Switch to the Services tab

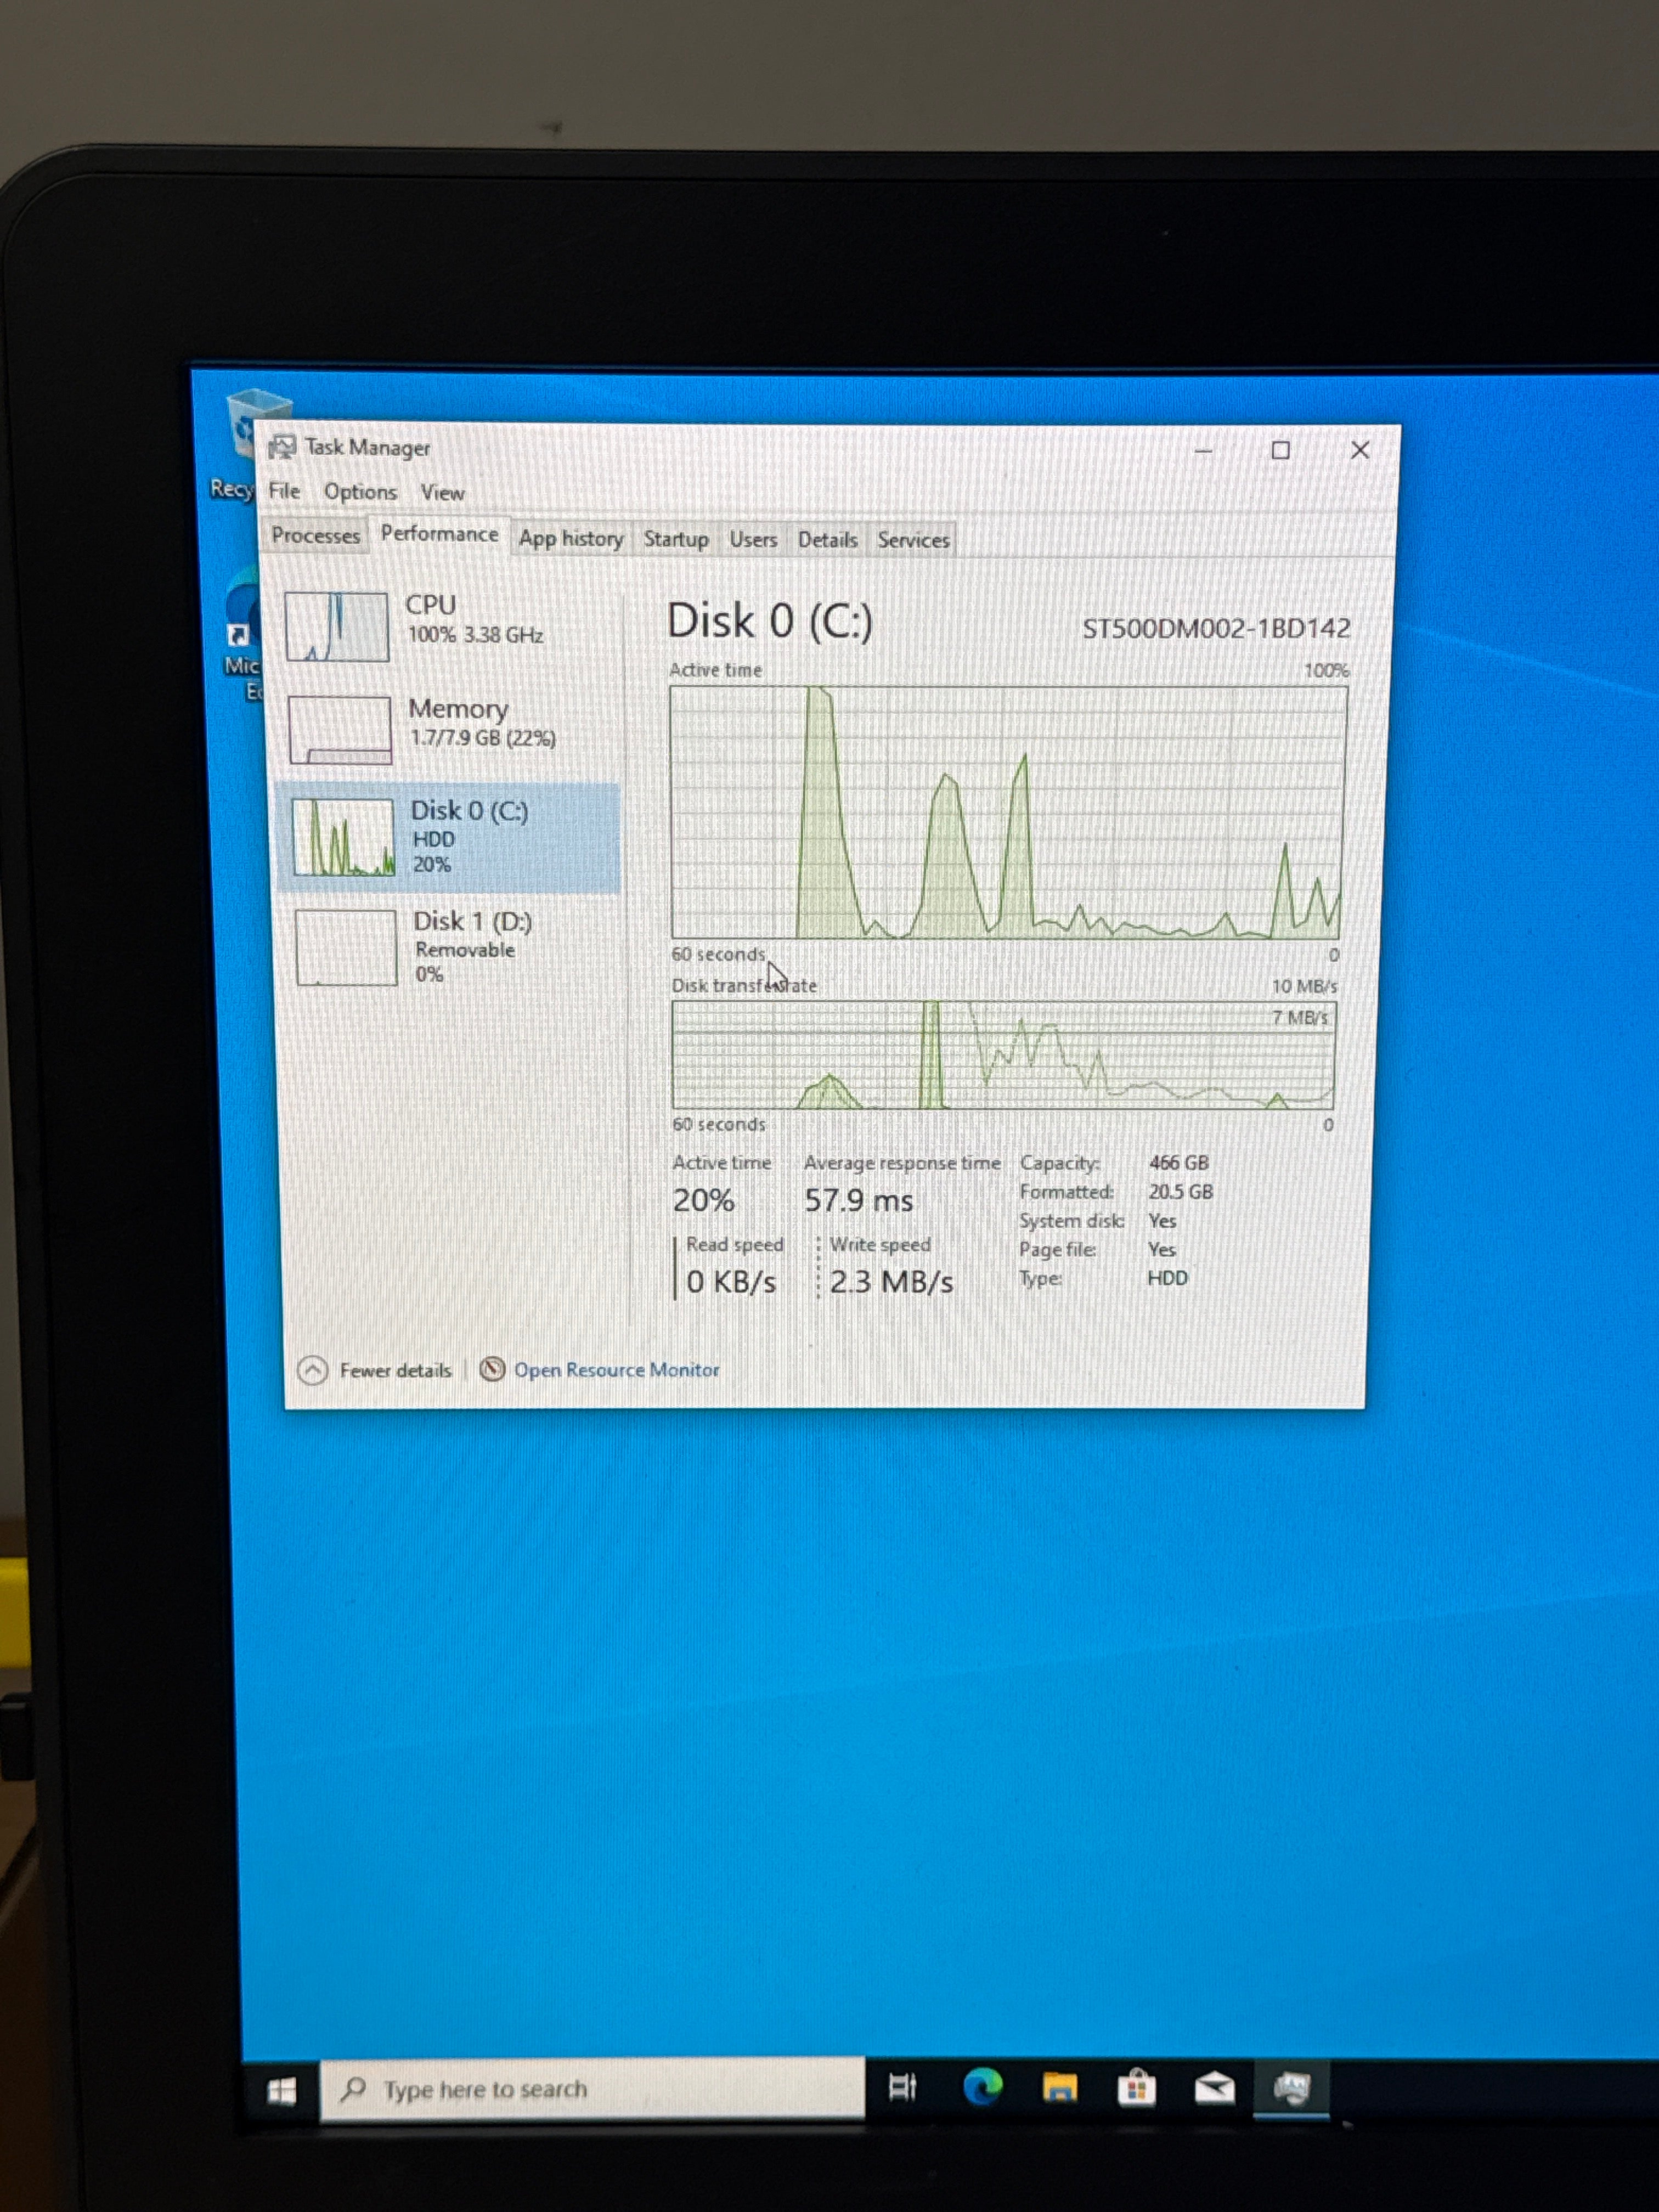click(913, 540)
